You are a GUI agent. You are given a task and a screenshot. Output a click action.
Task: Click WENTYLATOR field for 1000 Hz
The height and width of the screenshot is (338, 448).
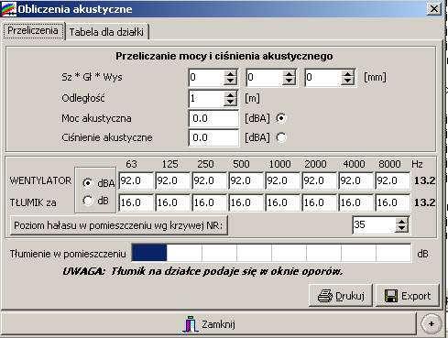point(283,180)
